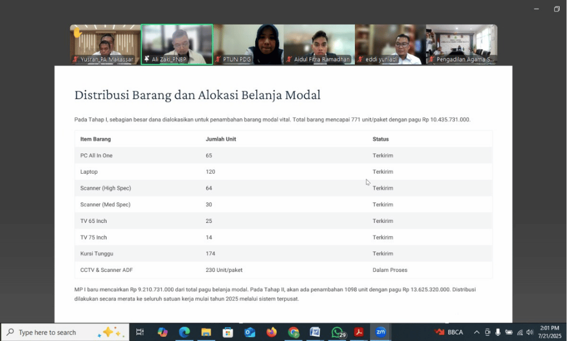
Task: Click the Dalam Proses status
Action: (x=390, y=270)
